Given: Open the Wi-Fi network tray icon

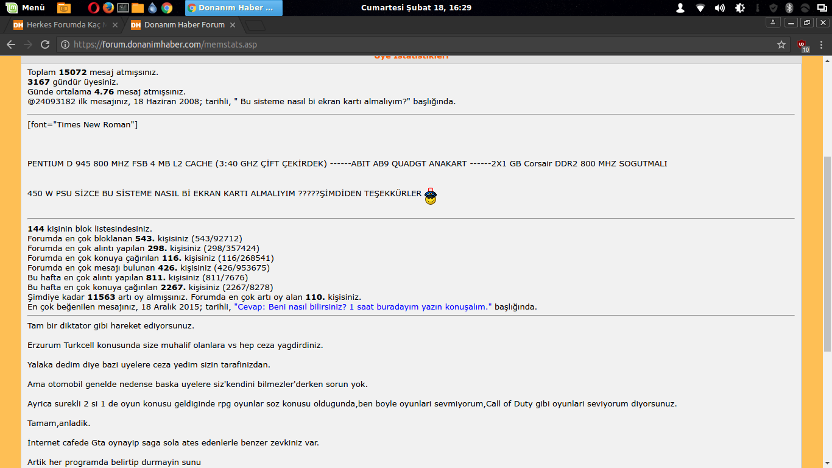Looking at the screenshot, I should pyautogui.click(x=700, y=8).
